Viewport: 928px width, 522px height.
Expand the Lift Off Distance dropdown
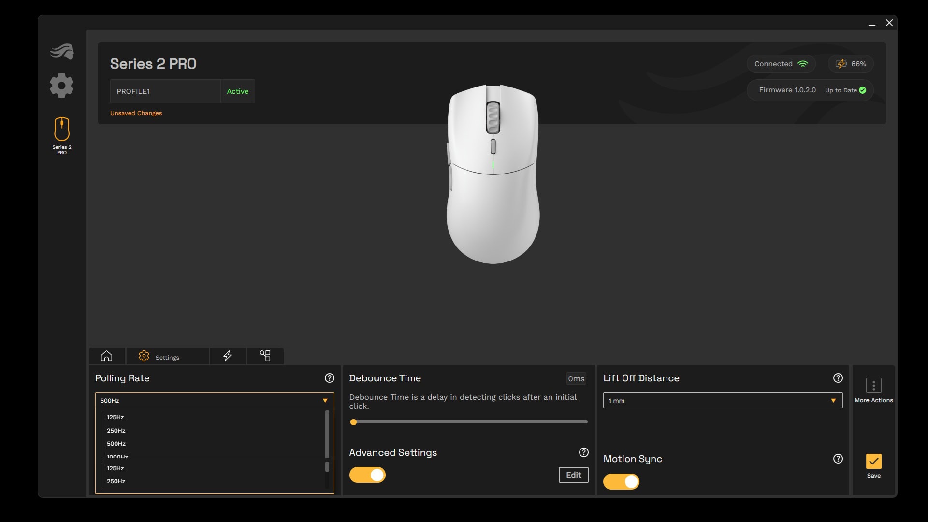click(x=833, y=400)
